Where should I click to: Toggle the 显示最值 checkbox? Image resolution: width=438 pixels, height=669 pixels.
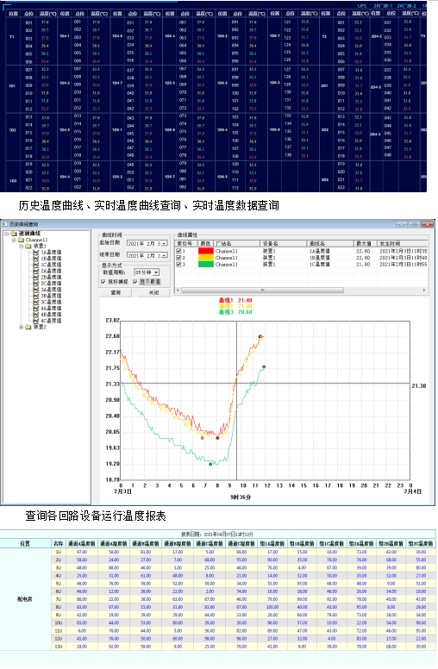[x=135, y=282]
